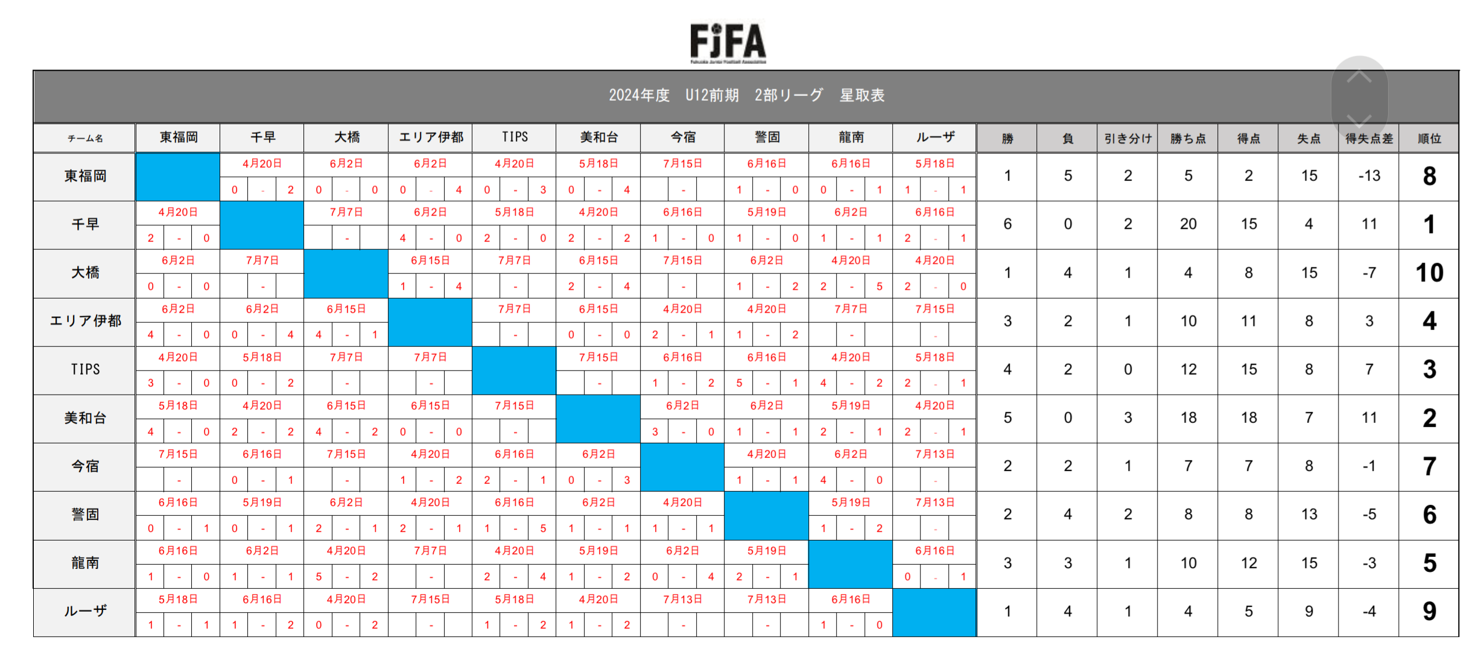The width and height of the screenshot is (1484, 654).
Task: Click 大橋's rank number 10
Action: click(x=1429, y=273)
